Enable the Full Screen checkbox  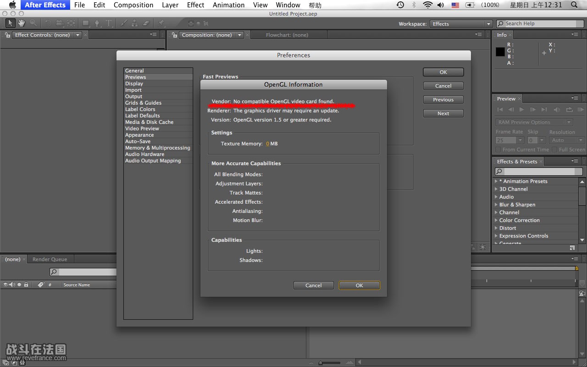(x=554, y=150)
